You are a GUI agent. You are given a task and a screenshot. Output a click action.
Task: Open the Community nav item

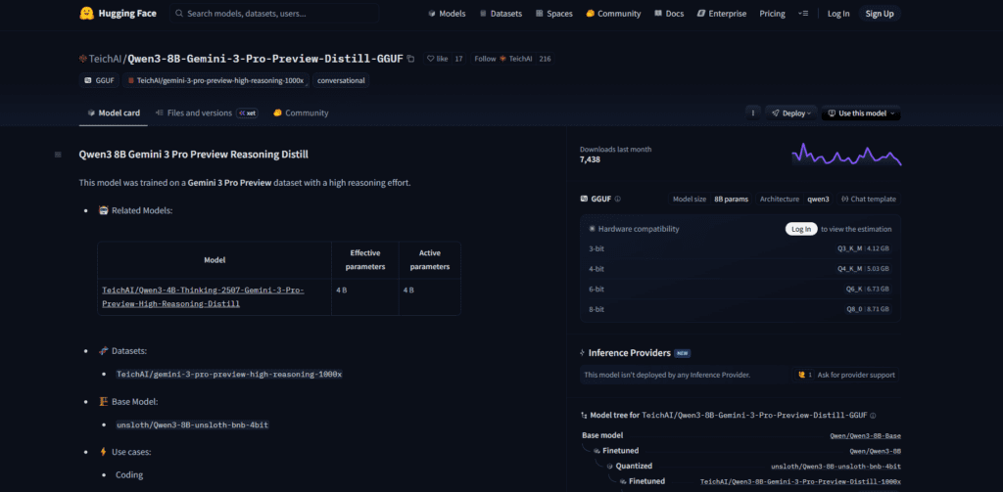coord(613,14)
